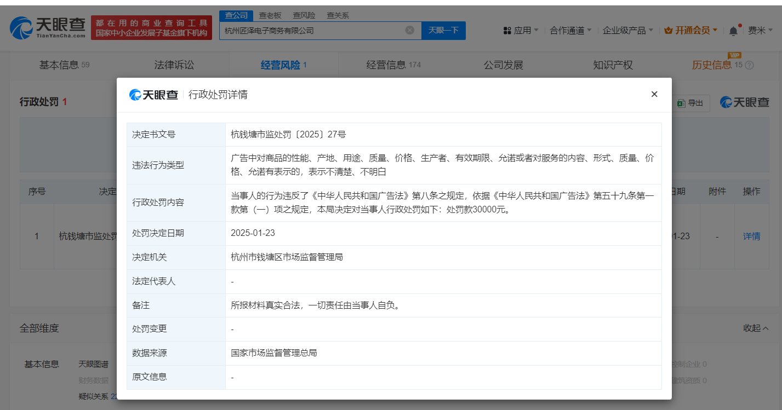Open the 详情 link in the table row
The image size is (782, 410).
click(x=751, y=236)
